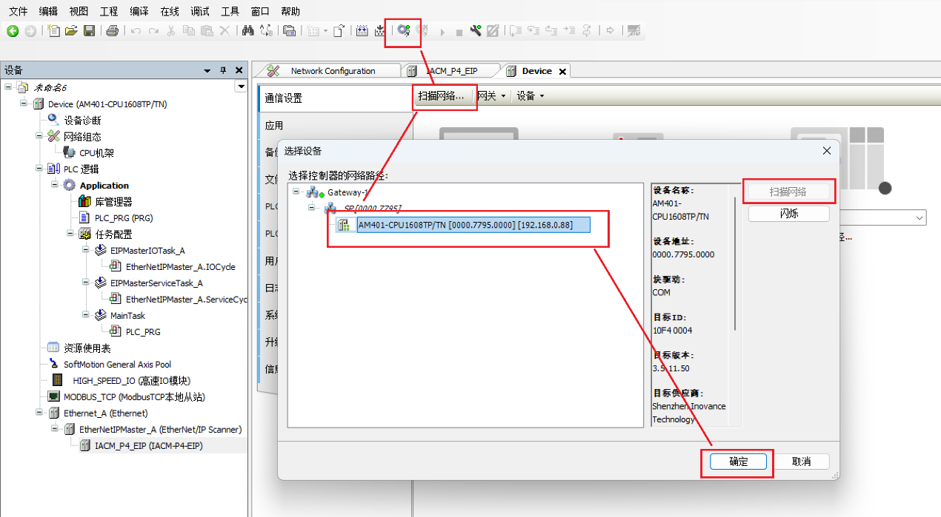
Task: Click the Print toolbar icon
Action: click(111, 31)
